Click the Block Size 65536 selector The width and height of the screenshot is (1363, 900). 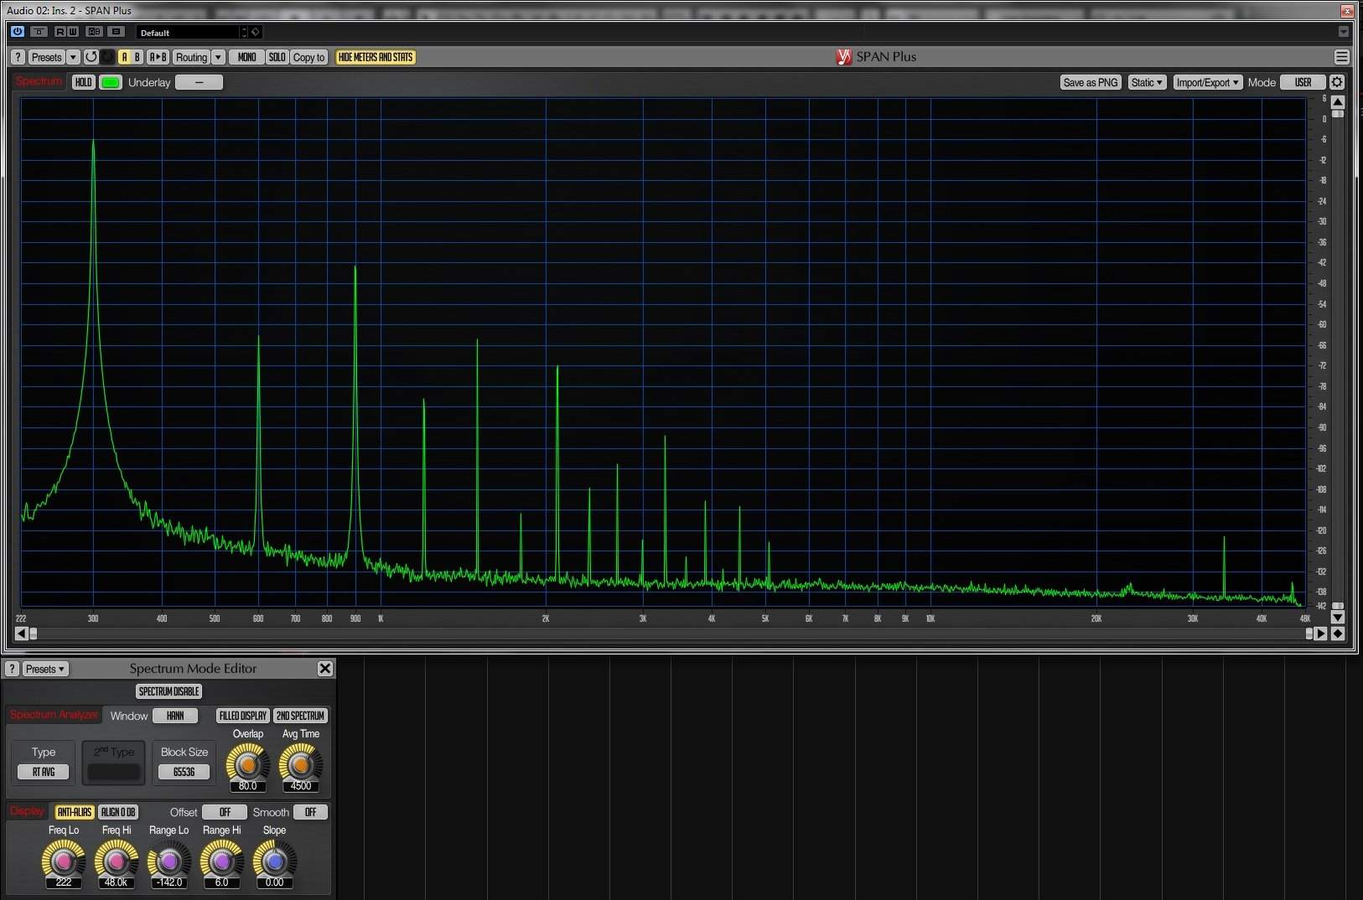pos(184,772)
